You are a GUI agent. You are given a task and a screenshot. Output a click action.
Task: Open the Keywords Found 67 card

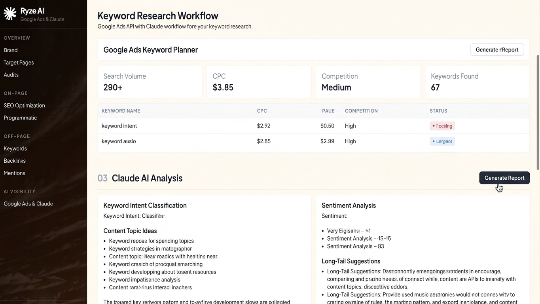point(477,82)
